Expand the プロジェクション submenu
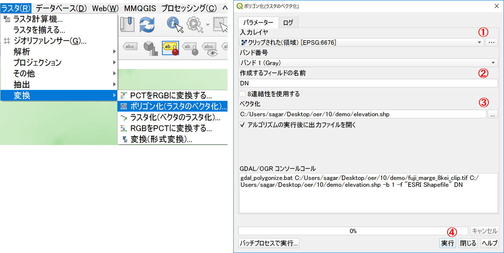This screenshot has height=253, width=504. [x=59, y=63]
